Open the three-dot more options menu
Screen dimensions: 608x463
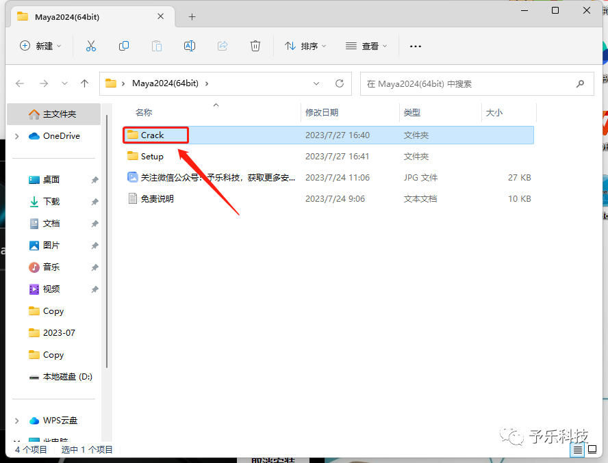click(x=416, y=46)
